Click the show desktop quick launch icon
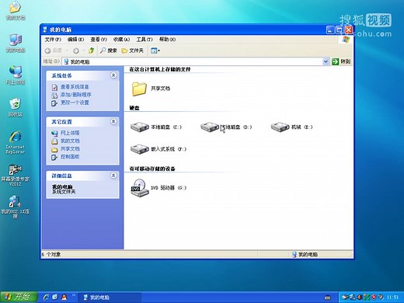 click(x=55, y=297)
